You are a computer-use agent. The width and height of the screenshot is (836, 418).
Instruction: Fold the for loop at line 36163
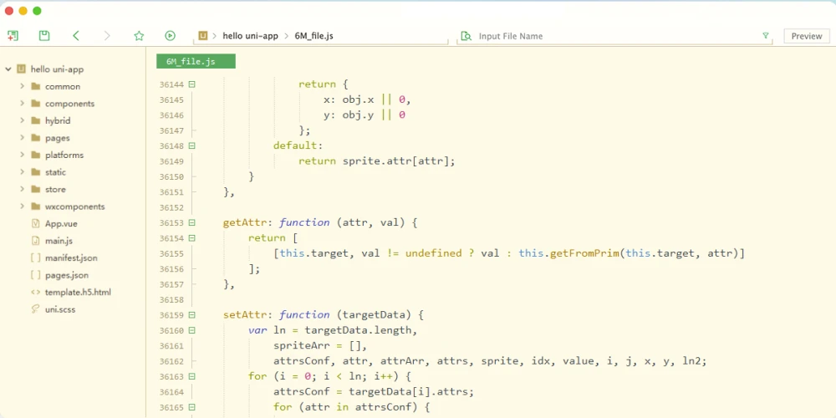pos(192,376)
